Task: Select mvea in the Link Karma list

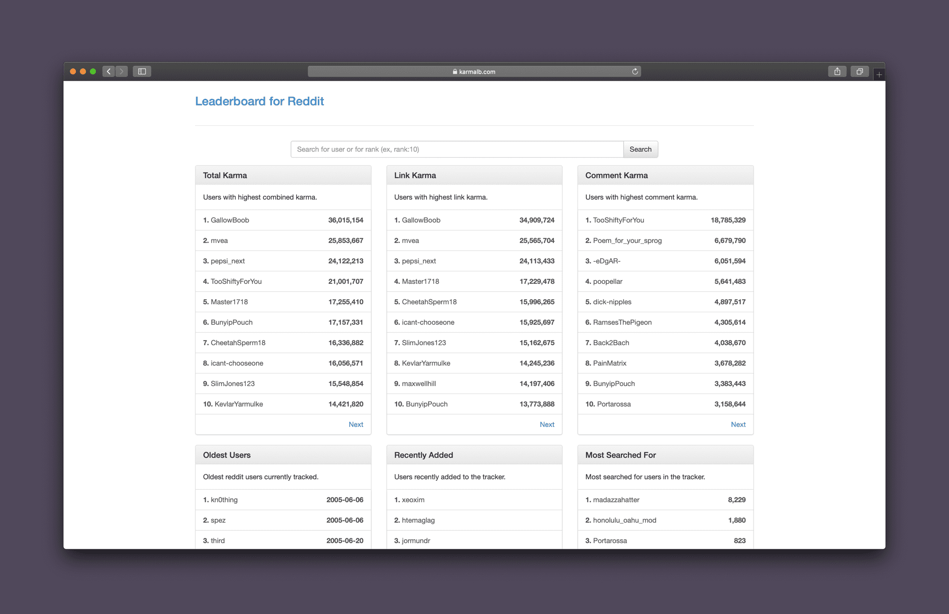Action: point(410,240)
